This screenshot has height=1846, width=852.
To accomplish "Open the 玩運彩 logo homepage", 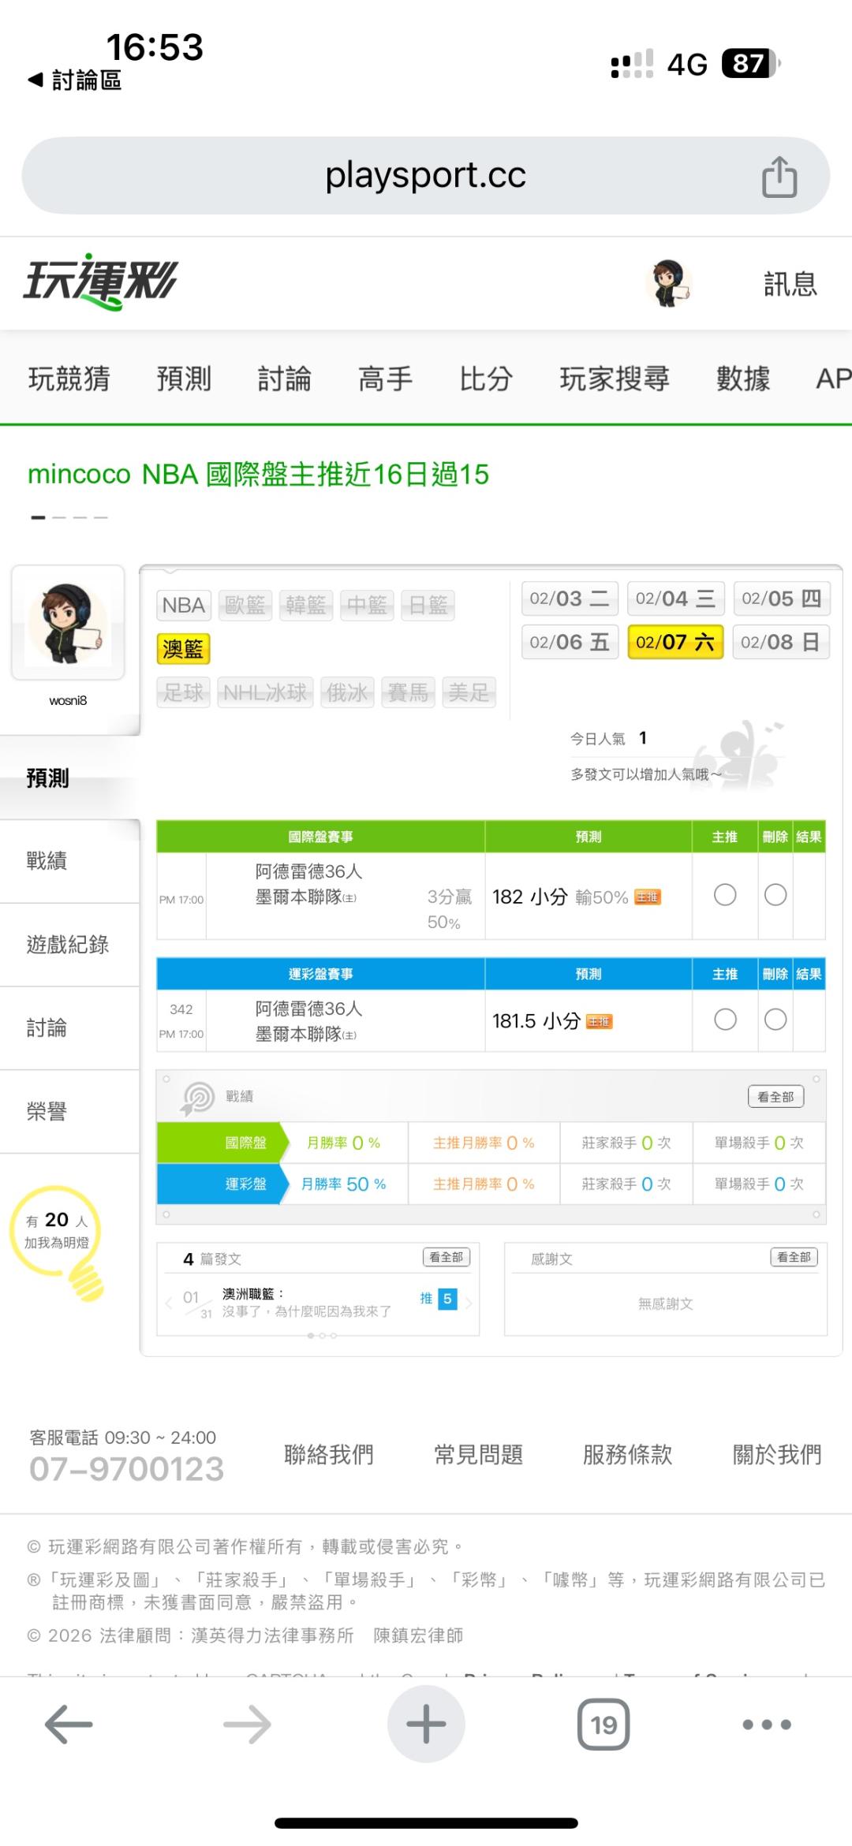I will (101, 282).
